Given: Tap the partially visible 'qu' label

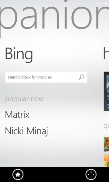Looking at the screenshot, I should pyautogui.click(x=106, y=126).
